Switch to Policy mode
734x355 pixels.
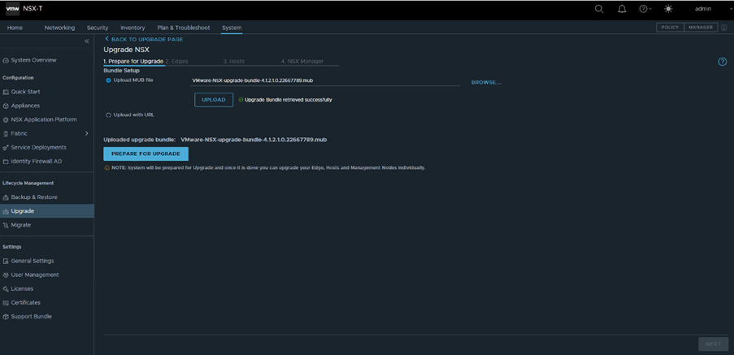pos(670,28)
